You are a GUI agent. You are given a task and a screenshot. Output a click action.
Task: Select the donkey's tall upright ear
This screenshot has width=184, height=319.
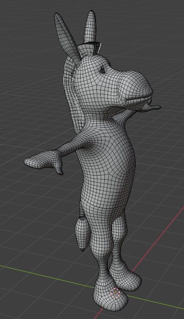click(x=90, y=27)
